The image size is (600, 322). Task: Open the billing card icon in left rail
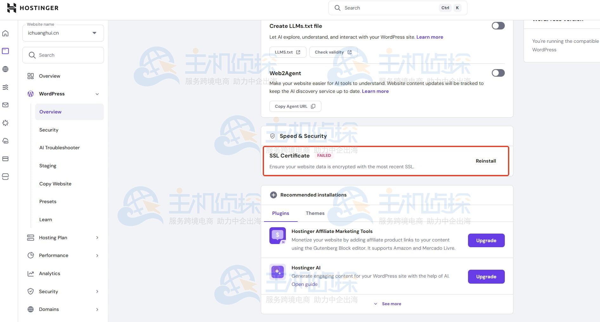click(x=5, y=159)
